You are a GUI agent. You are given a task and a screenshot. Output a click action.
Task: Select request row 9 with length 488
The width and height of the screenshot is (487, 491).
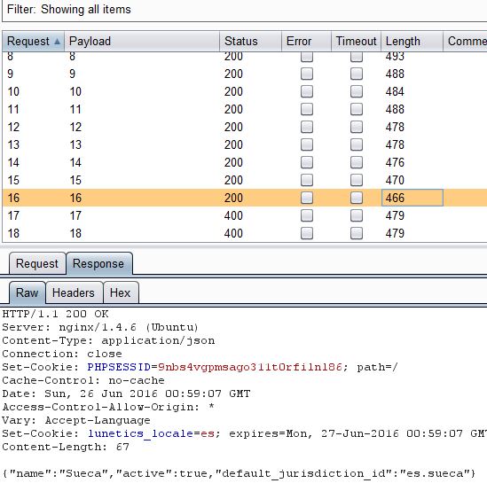(245, 74)
